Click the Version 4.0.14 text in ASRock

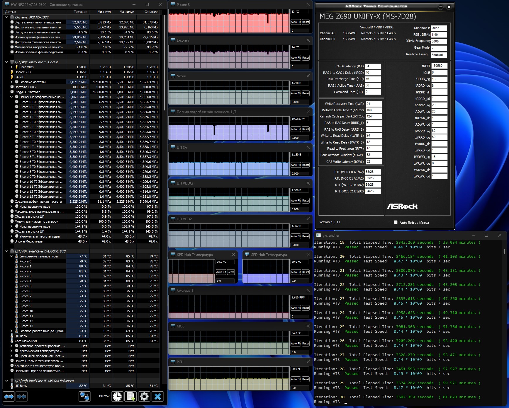330,222
